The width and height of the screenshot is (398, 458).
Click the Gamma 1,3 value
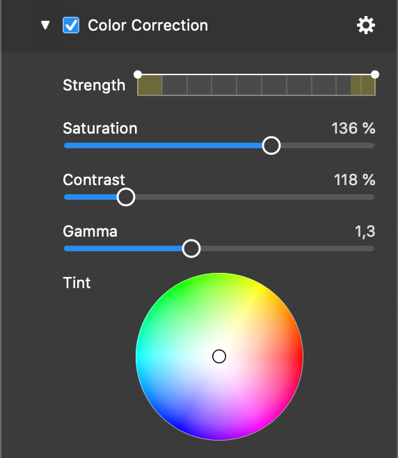click(365, 232)
